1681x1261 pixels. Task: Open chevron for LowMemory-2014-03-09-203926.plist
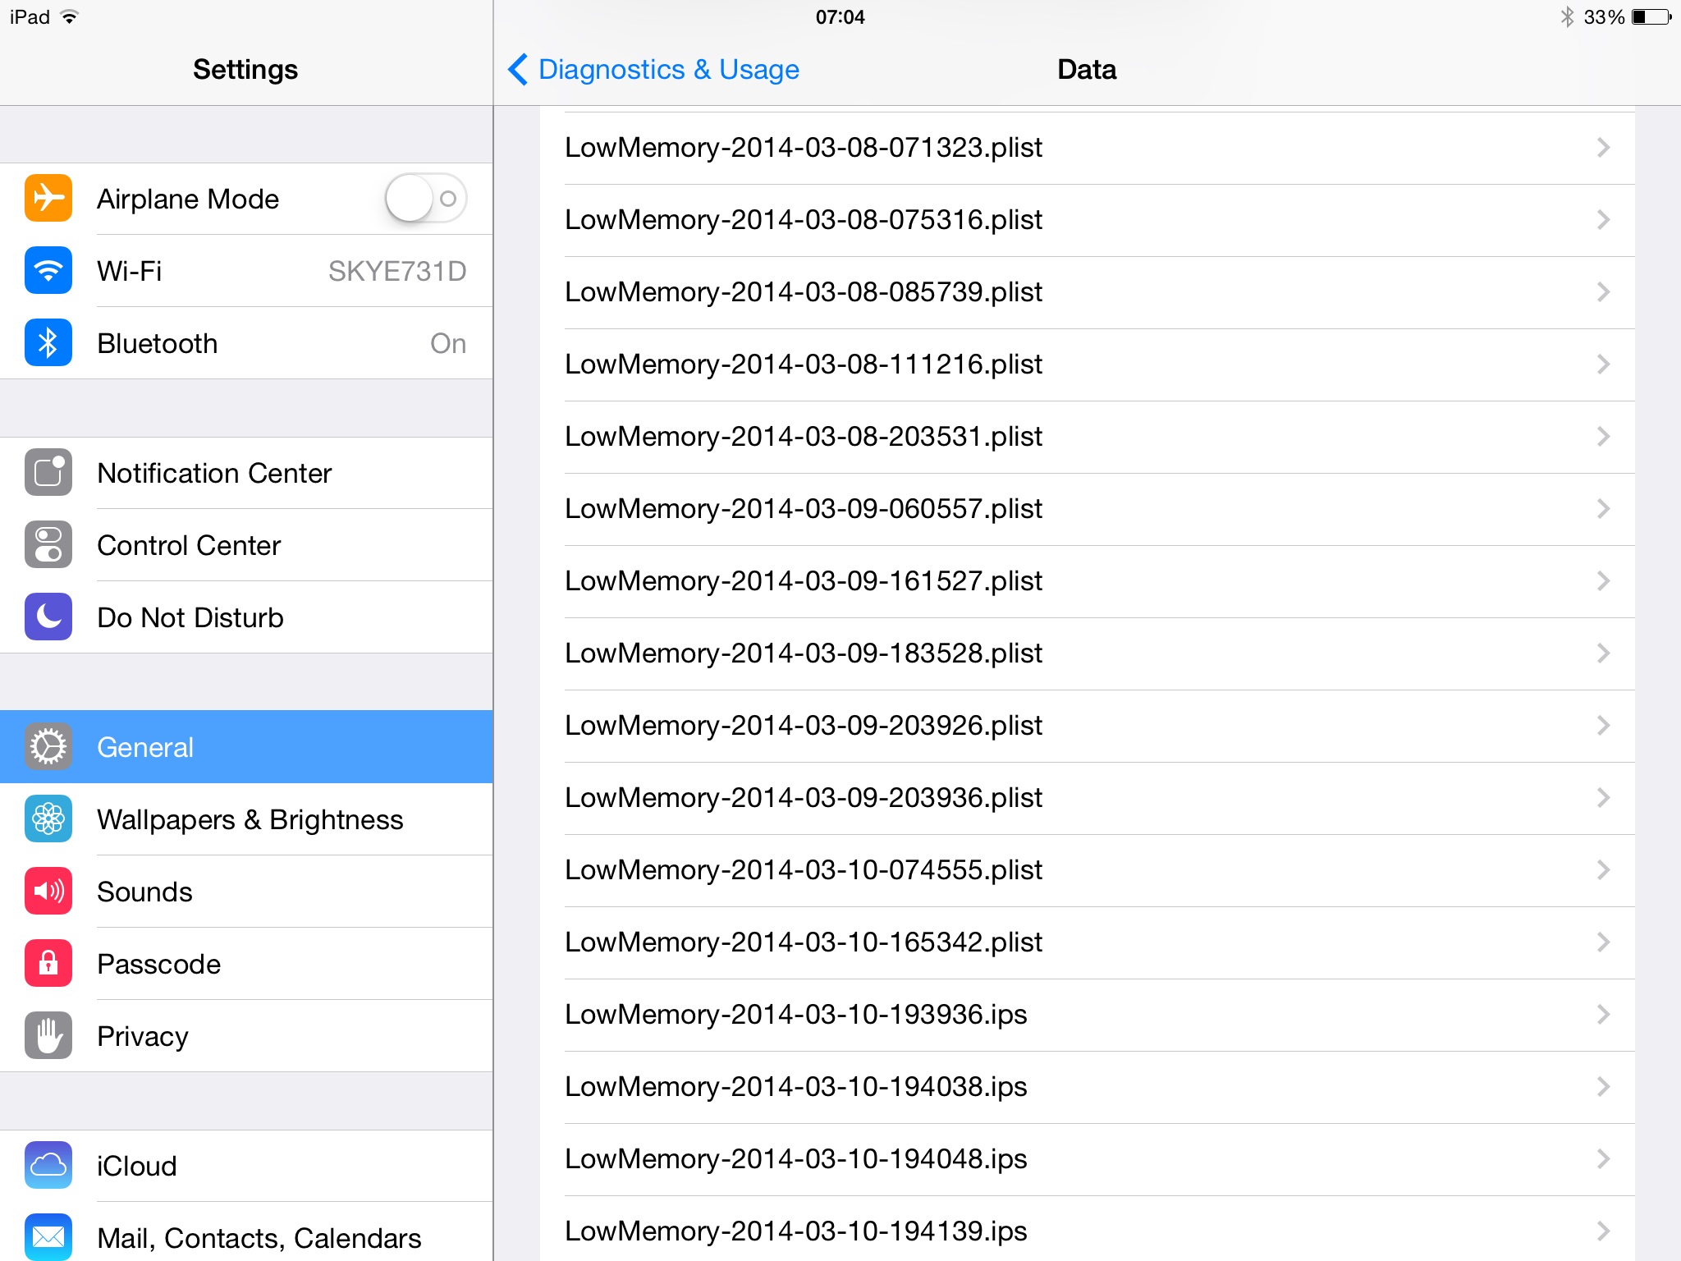coord(1603,726)
